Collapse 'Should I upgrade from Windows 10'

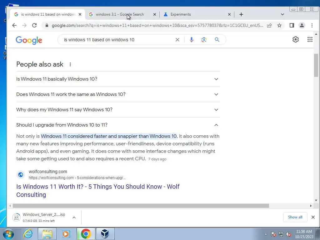click(118, 125)
